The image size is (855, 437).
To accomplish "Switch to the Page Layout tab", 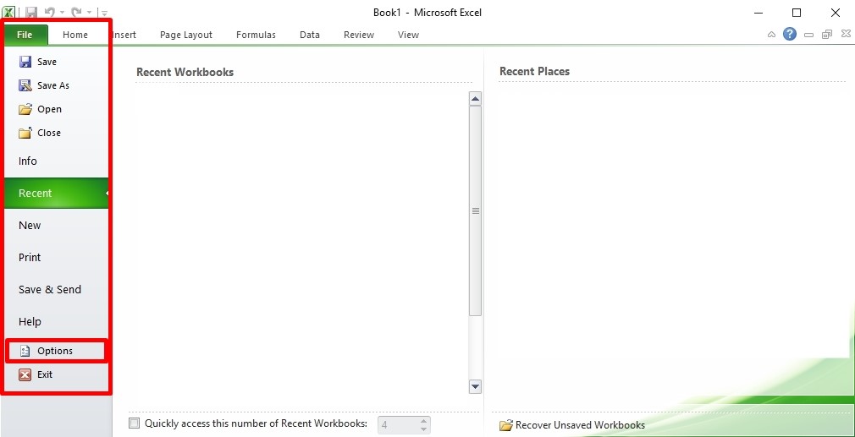I will [186, 35].
